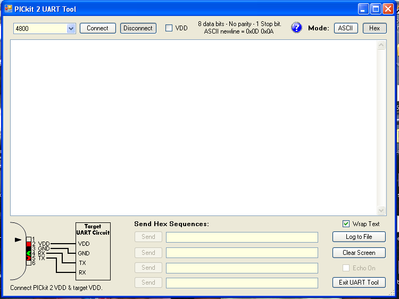Click the first Send button

(148, 237)
